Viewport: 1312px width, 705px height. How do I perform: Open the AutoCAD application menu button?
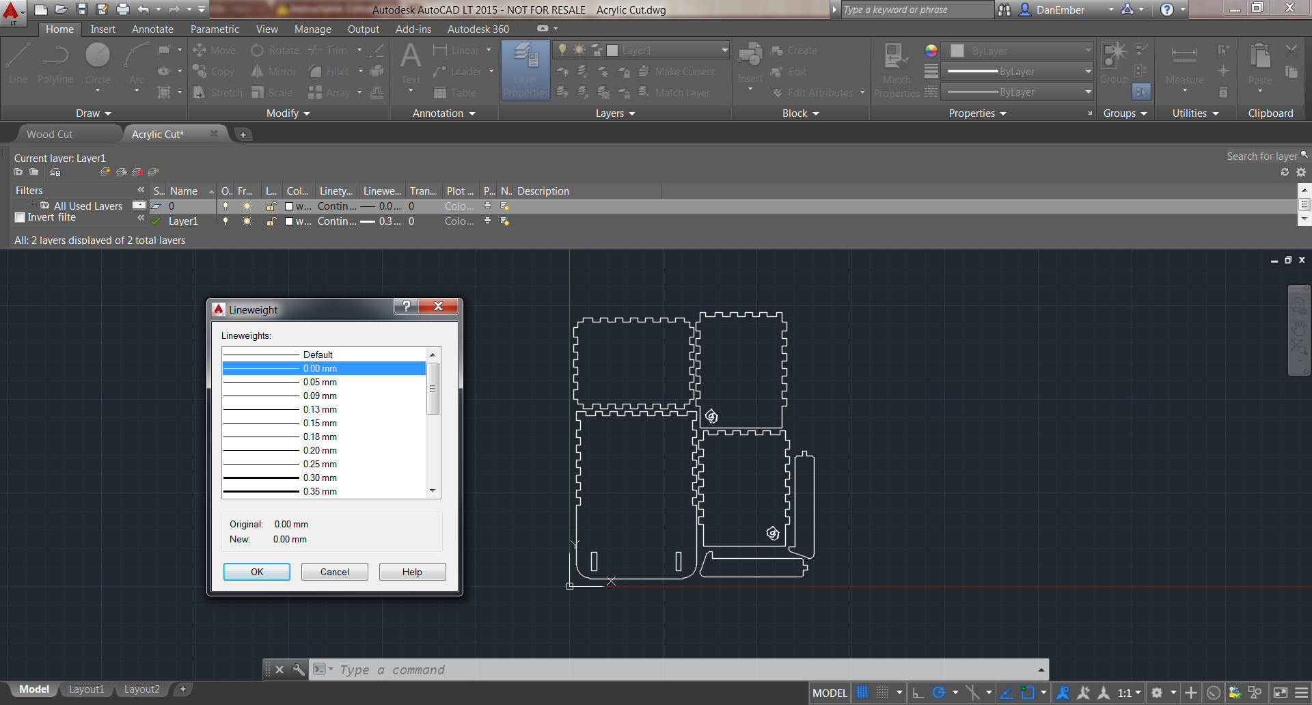[x=13, y=13]
